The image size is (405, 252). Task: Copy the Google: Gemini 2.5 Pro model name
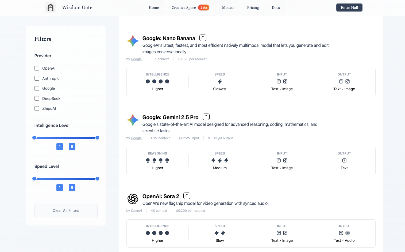click(x=206, y=117)
